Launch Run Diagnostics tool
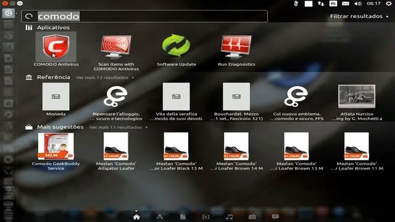The width and height of the screenshot is (395, 222). pyautogui.click(x=236, y=50)
